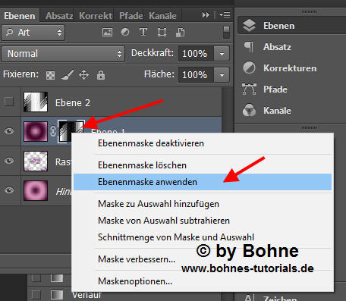The height and width of the screenshot is (301, 346).
Task: Open the Deckkraft percentage dropdown arrow
Action: pyautogui.click(x=222, y=54)
